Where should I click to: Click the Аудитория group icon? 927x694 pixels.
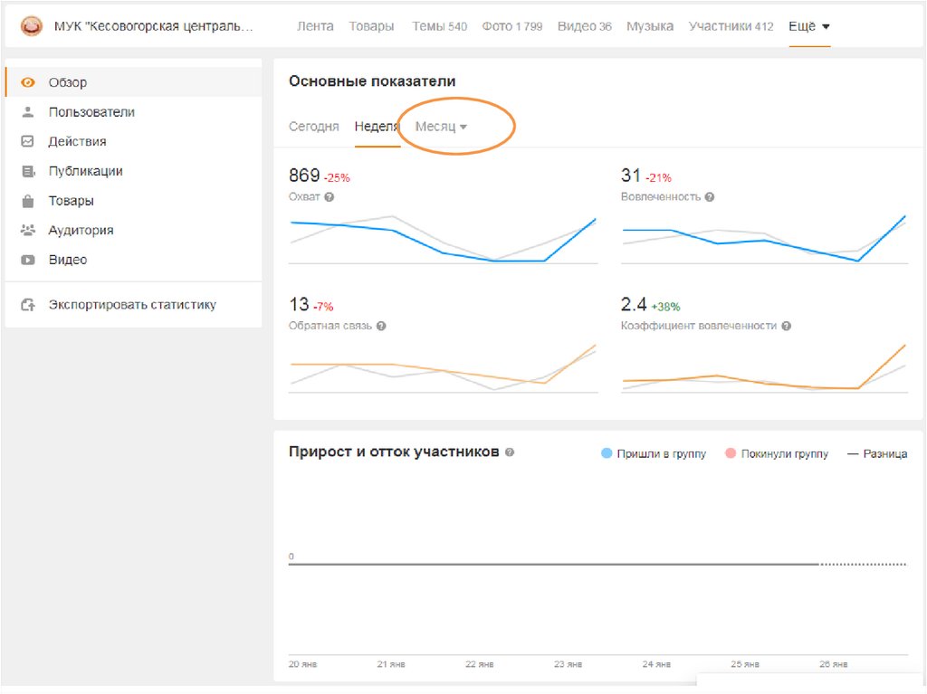click(x=28, y=230)
